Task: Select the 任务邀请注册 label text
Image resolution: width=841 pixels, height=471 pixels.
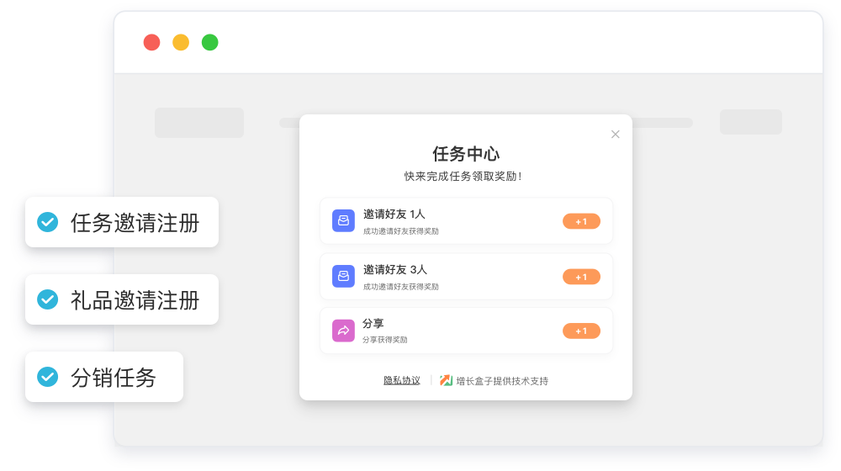Action: 135,223
